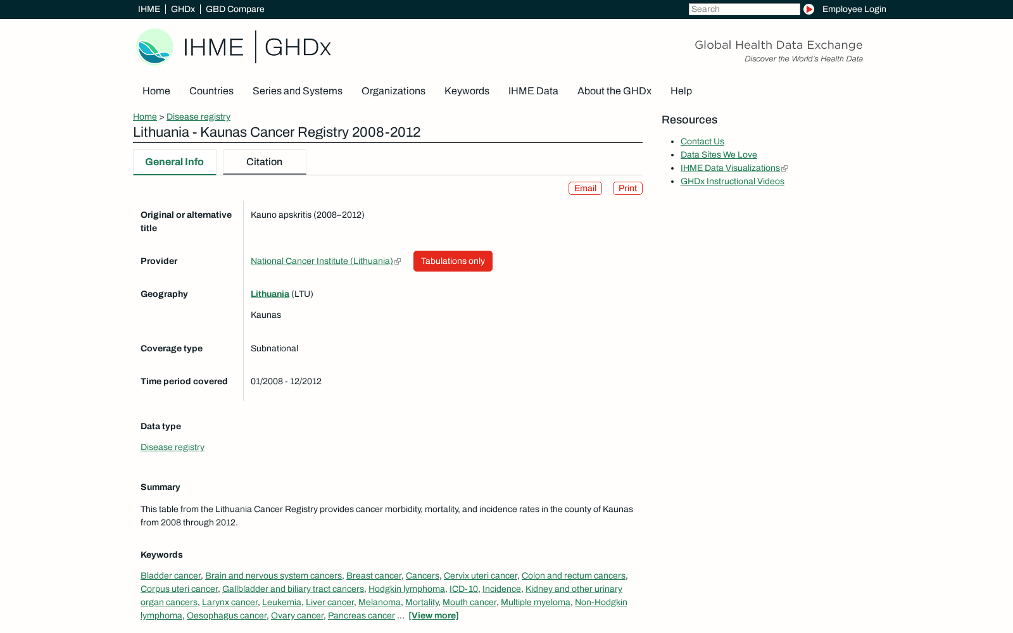Focus the Search input field
Viewport: 1013px width, 633px height.
pos(745,9)
